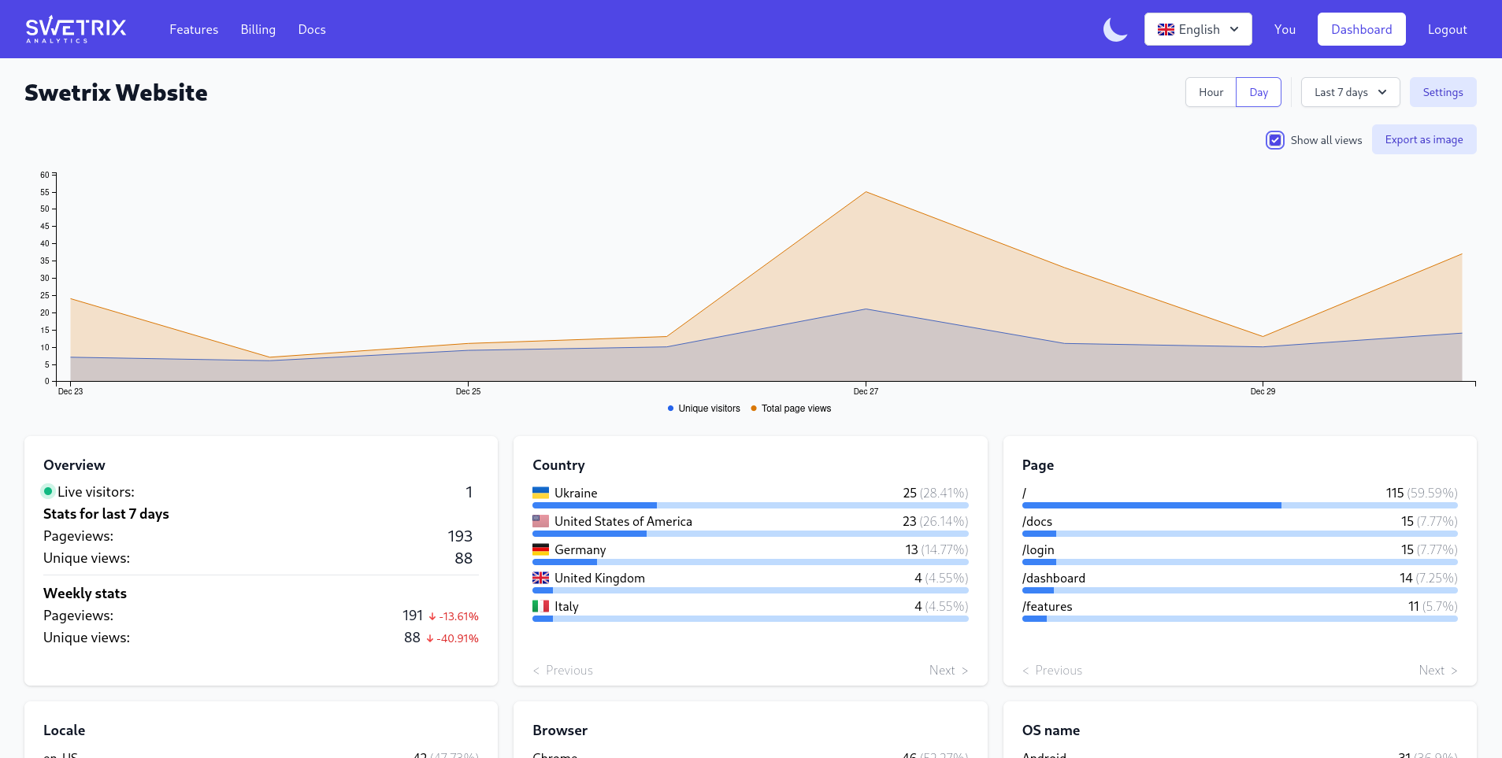Go to next page of Country panel
The image size is (1502, 758).
click(x=948, y=670)
